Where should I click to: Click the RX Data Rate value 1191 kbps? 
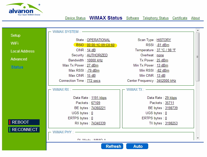[x=99, y=98]
